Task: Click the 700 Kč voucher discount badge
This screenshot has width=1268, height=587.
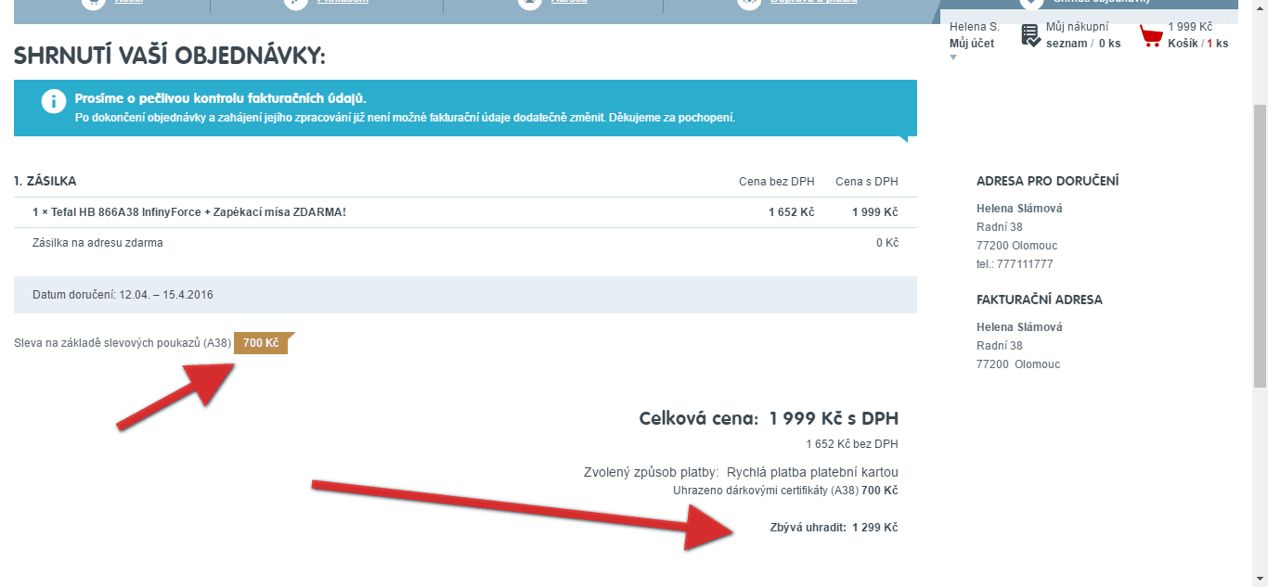Action: [x=261, y=343]
